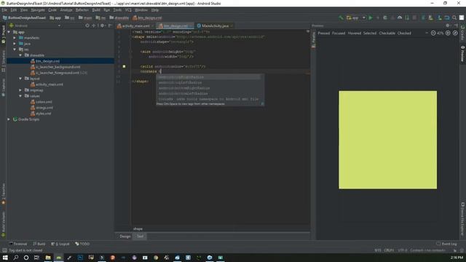Switch to the Design tab
Image resolution: width=466 pixels, height=262 pixels.
tap(125, 237)
